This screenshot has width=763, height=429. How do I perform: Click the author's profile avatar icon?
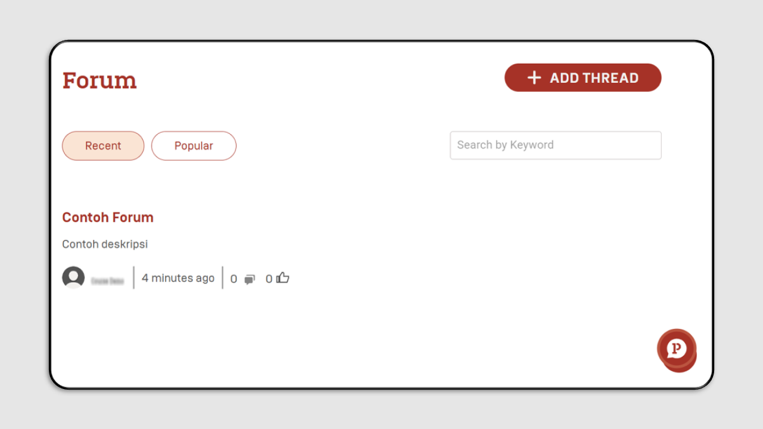click(x=73, y=278)
